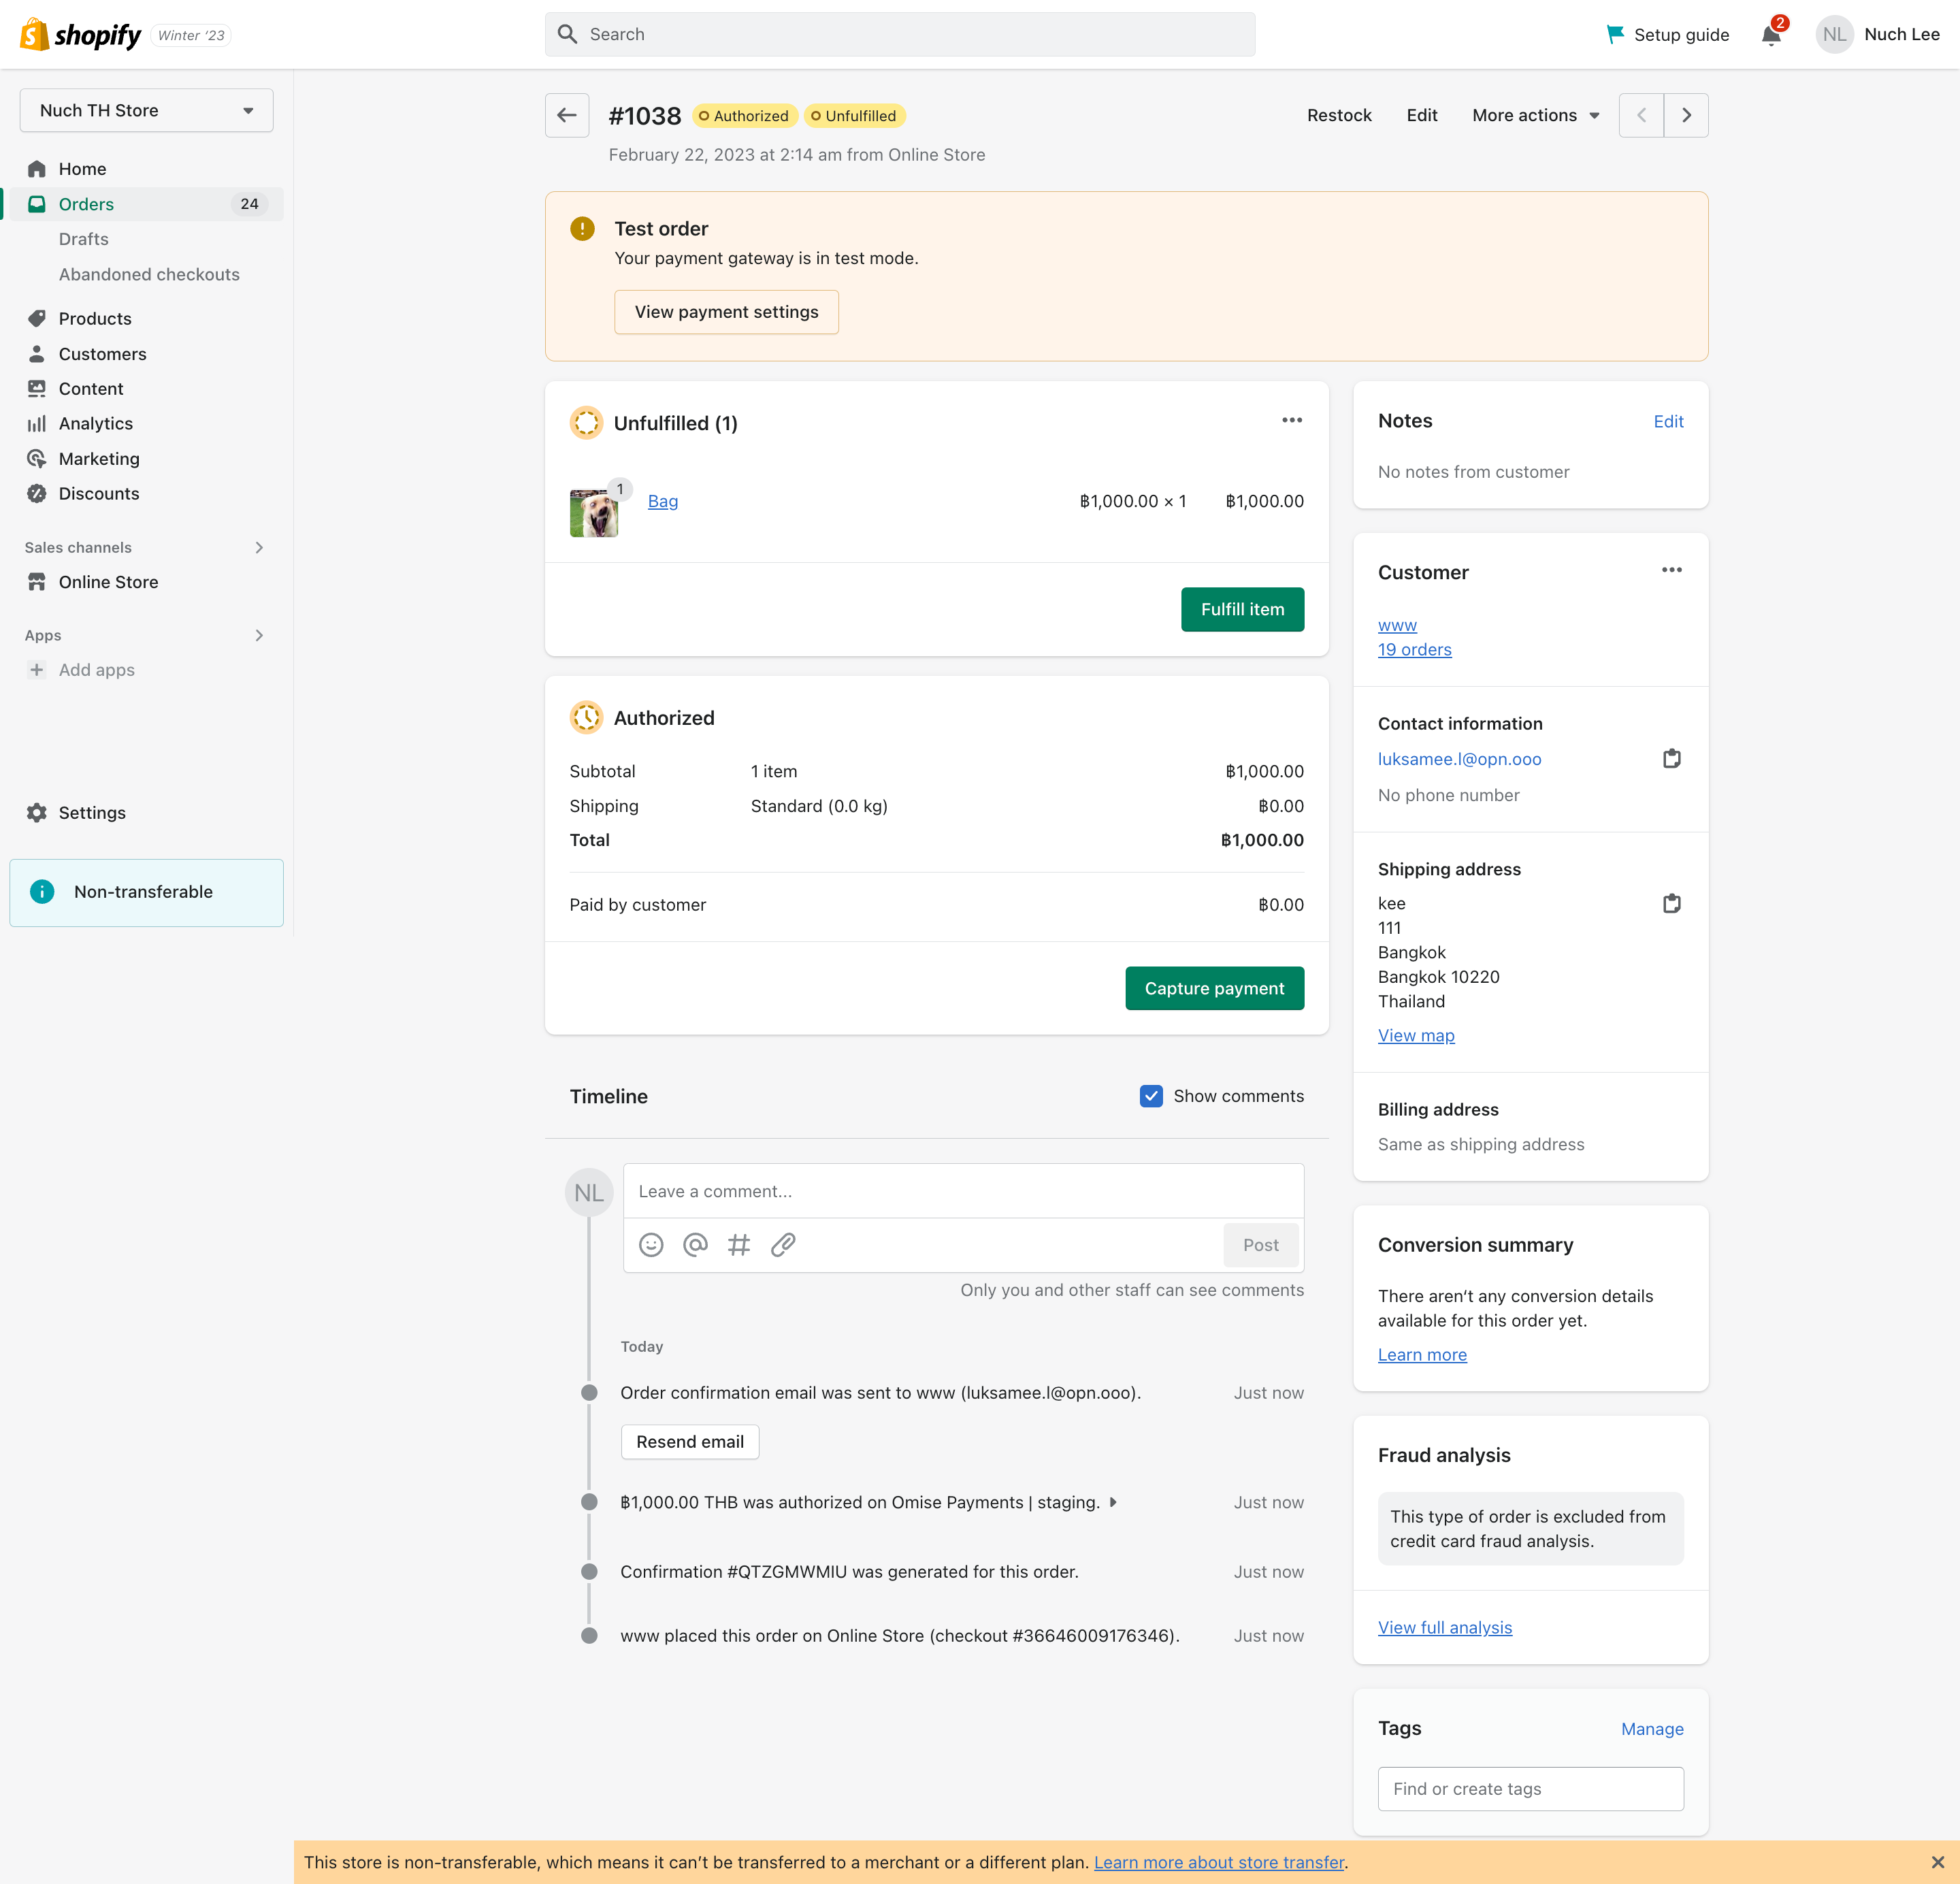Resend the order confirmation email
1960x1884 pixels.
click(689, 1441)
